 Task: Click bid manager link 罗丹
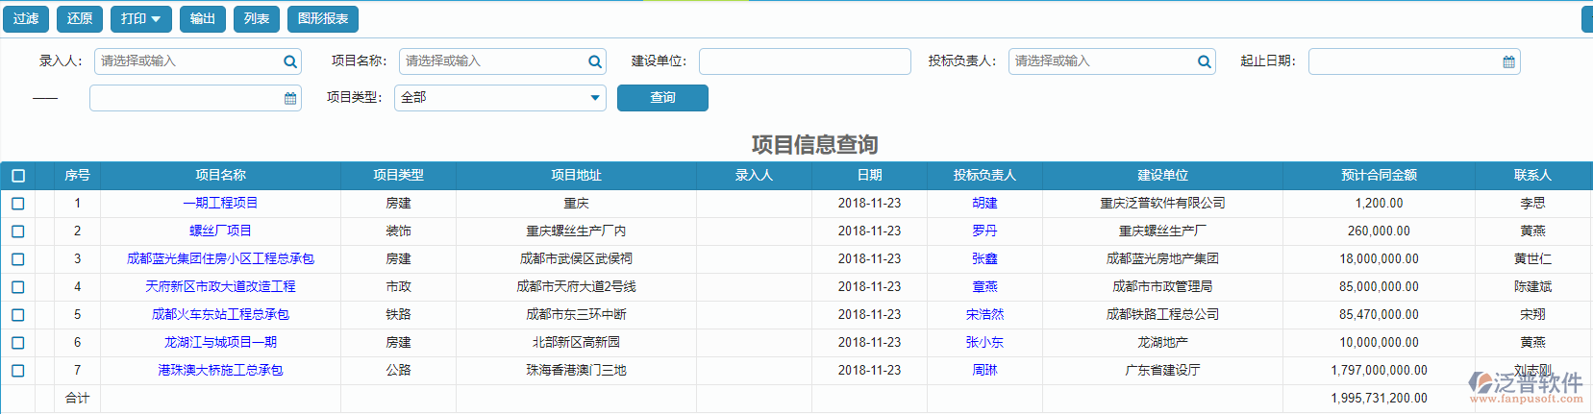(x=984, y=231)
